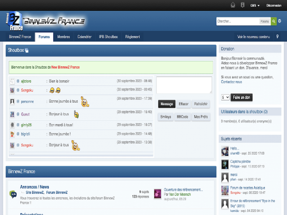Pop out shoutbox with icon beside title

pyautogui.click(x=27, y=50)
